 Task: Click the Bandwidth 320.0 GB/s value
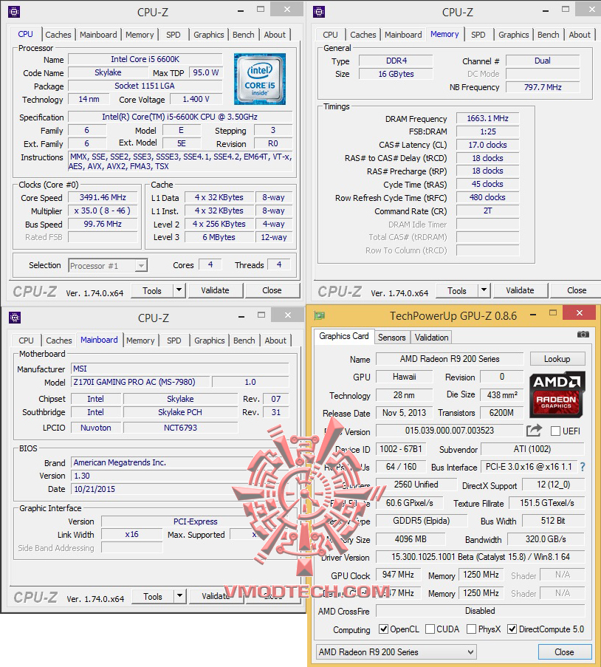(x=546, y=539)
